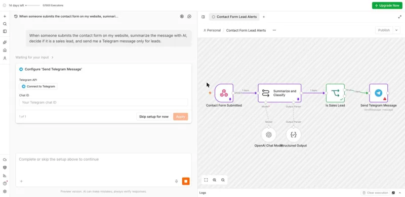
Task: Click Skip setup for now
Action: [x=154, y=117]
